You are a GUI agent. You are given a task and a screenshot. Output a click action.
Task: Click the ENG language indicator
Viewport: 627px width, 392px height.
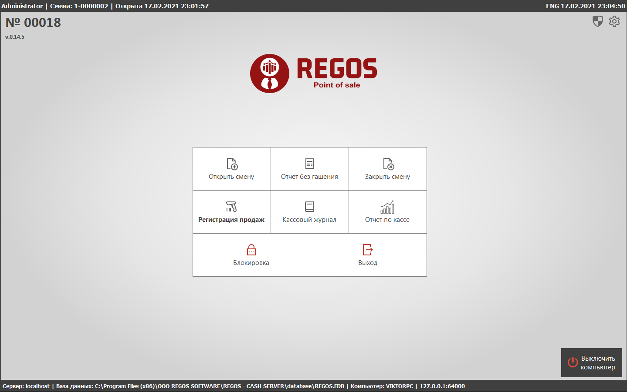coord(552,6)
